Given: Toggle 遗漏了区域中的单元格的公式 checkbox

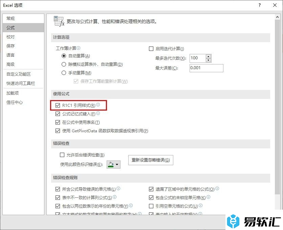Looking at the screenshot, I should (151, 189).
